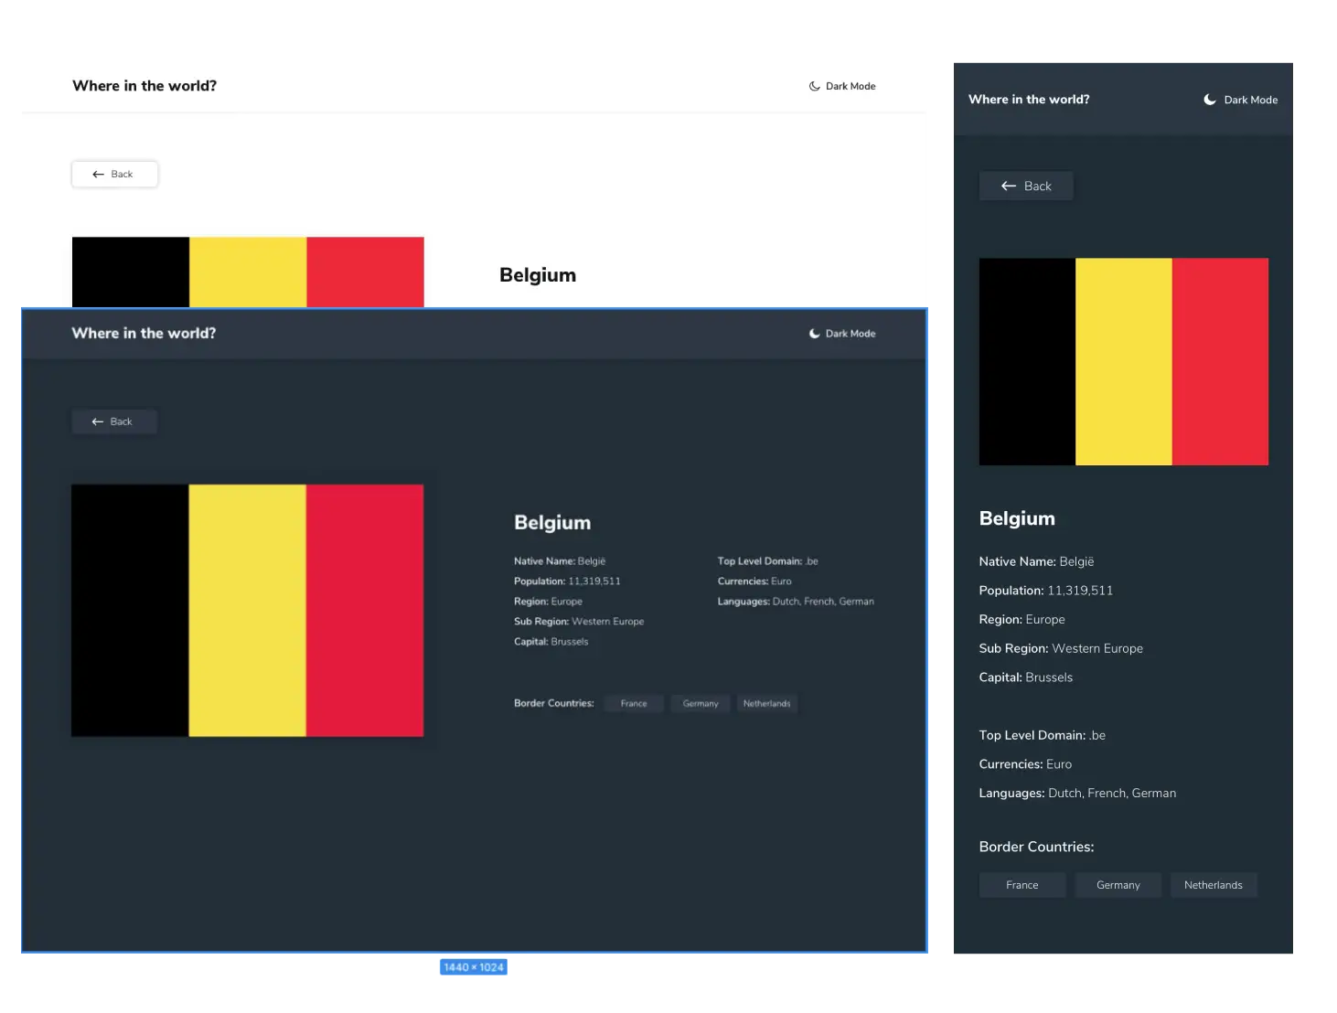Click the moon icon in the mobile header
1337x1013 pixels.
[1209, 100]
